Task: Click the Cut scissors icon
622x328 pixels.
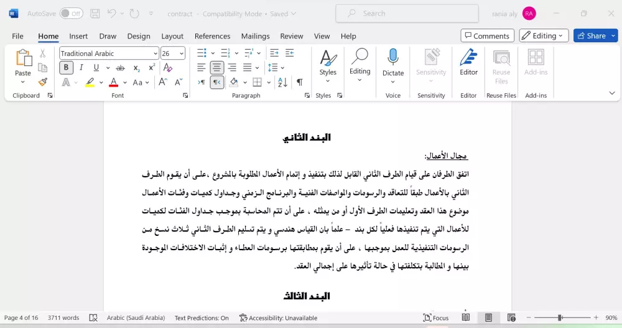Action: pyautogui.click(x=42, y=53)
